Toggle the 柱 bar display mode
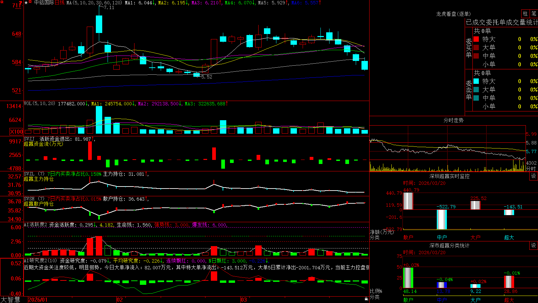This screenshot has height=303, width=538. pyautogui.click(x=525, y=14)
